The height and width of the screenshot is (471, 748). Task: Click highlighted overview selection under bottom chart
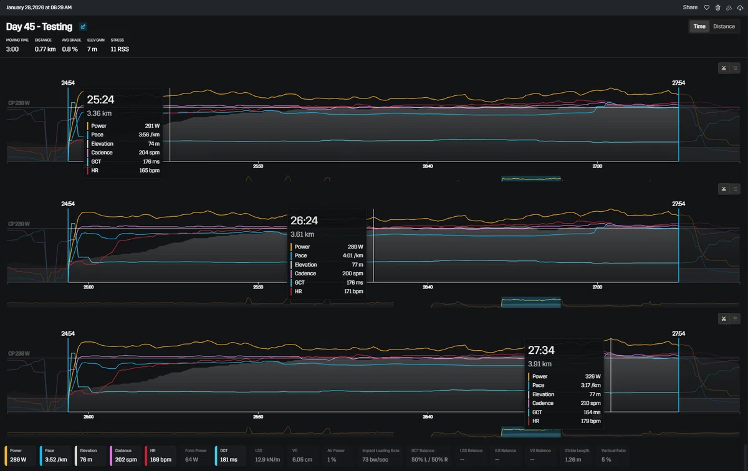[x=531, y=432]
